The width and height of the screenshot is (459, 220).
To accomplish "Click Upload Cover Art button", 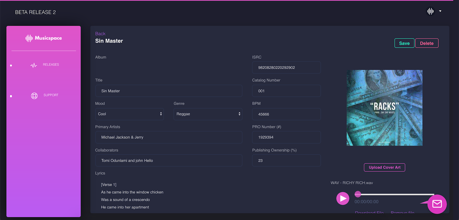I will pyautogui.click(x=384, y=167).
